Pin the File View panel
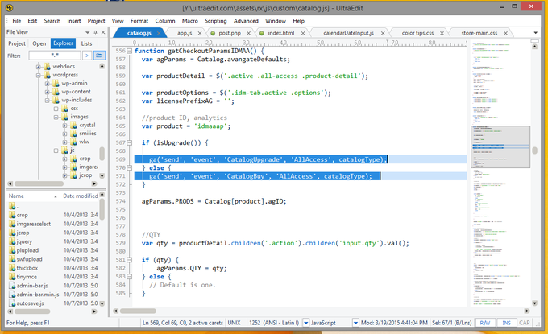 click(95, 32)
